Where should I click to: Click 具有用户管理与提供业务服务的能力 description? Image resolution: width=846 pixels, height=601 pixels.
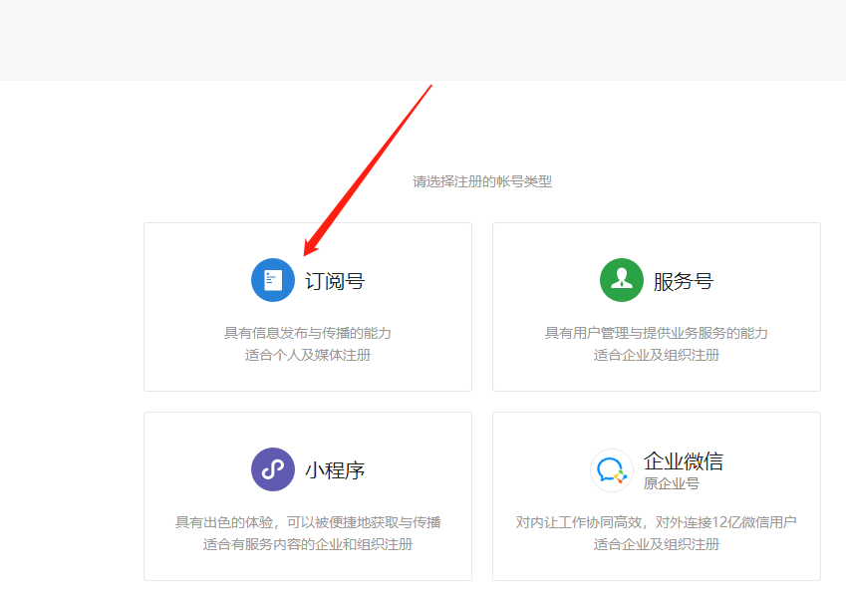656,333
